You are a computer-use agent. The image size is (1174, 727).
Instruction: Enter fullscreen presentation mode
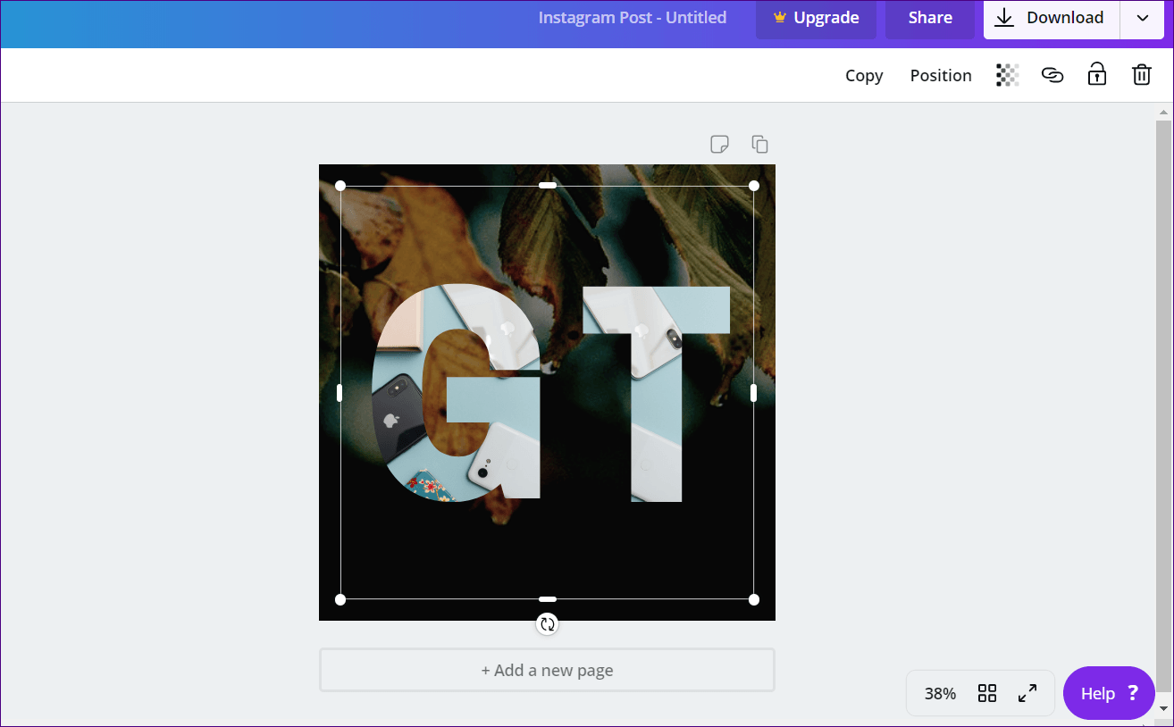tap(1027, 693)
